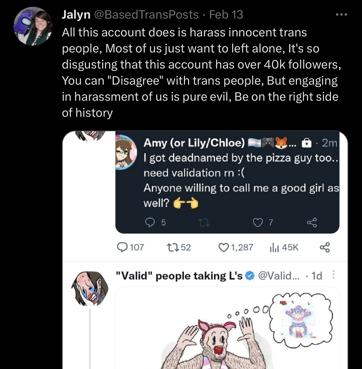Click the blue verified badge
The width and height of the screenshot is (362, 369).
coord(250,276)
